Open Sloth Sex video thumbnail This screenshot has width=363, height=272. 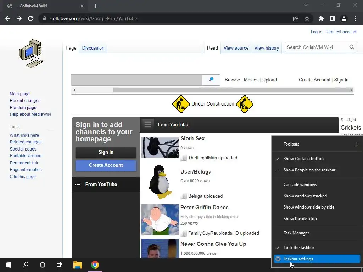pyautogui.click(x=160, y=148)
